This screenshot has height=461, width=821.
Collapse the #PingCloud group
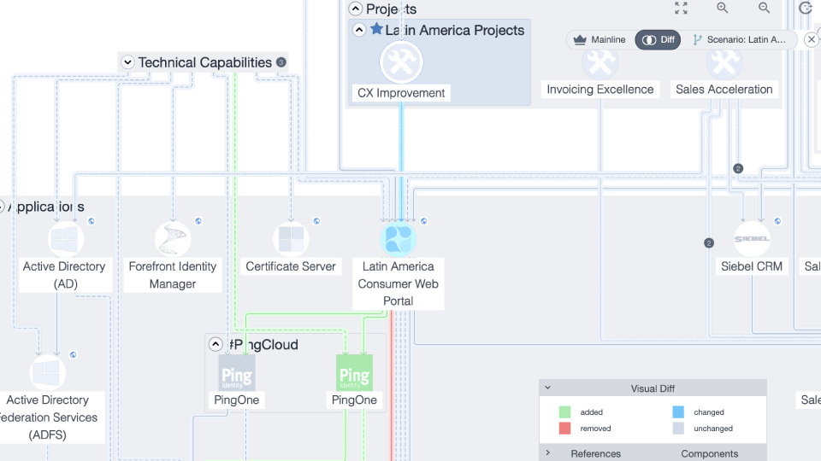tap(216, 344)
